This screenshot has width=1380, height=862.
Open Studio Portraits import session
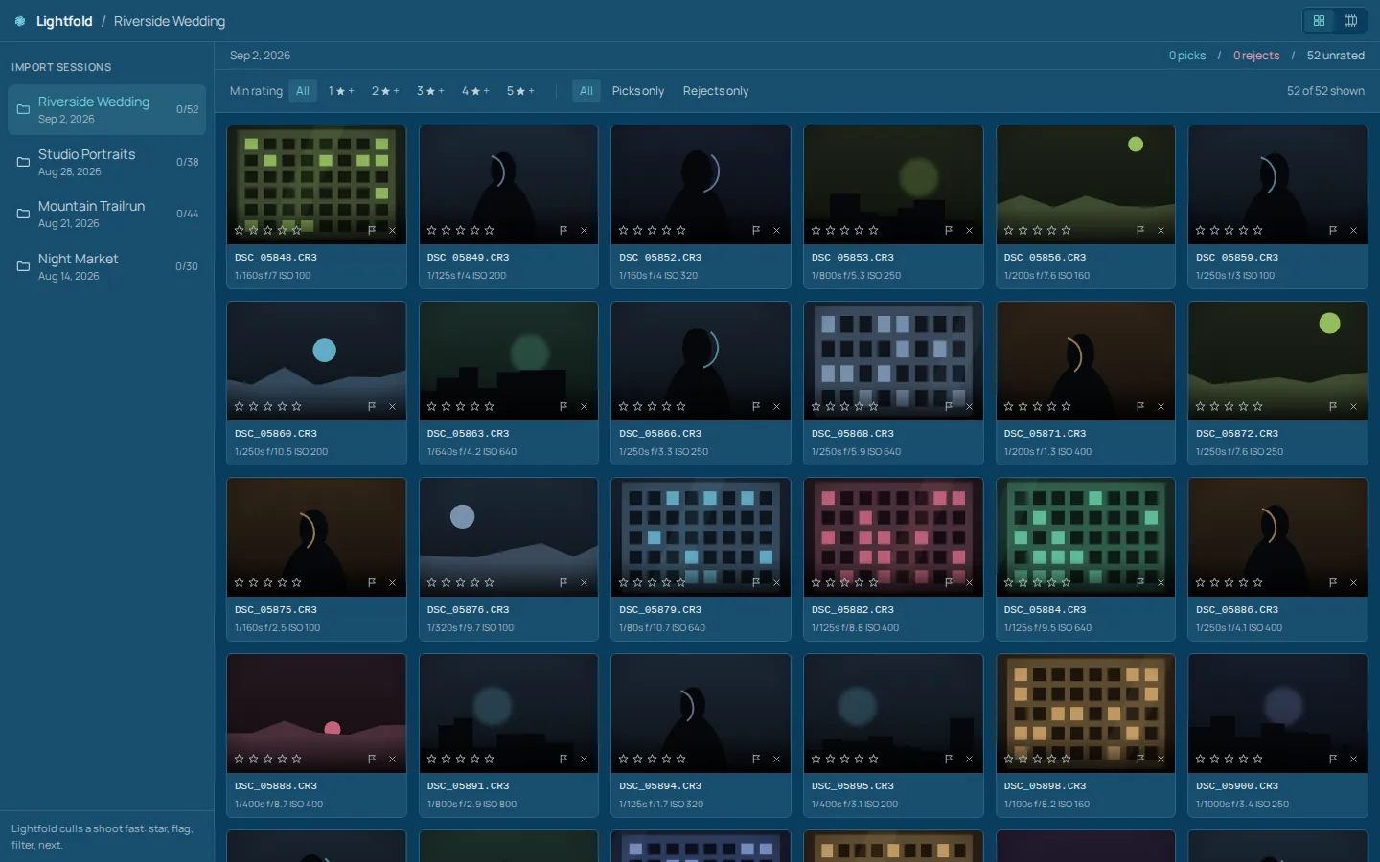pyautogui.click(x=107, y=162)
